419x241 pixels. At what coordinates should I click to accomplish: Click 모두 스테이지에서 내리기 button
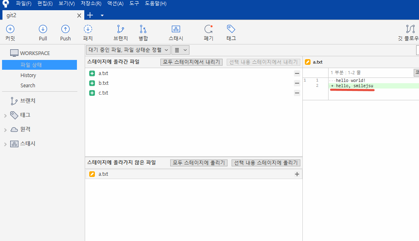click(191, 62)
